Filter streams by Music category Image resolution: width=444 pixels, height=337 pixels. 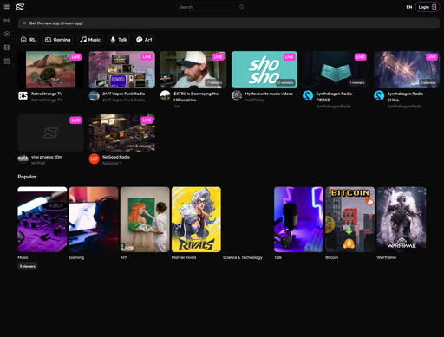[x=90, y=40]
